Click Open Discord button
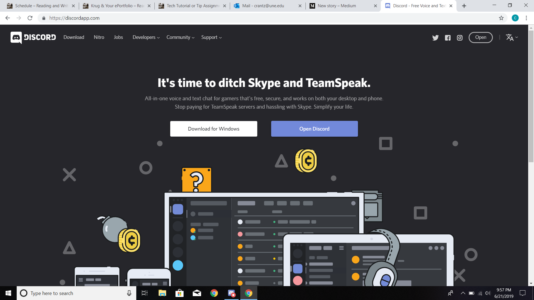Screen dimensions: 534x300 [314, 129]
